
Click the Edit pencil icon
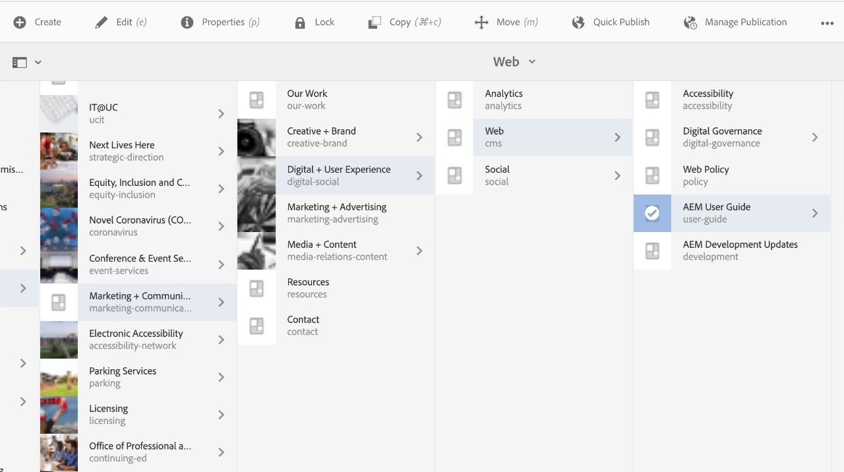pyautogui.click(x=101, y=22)
